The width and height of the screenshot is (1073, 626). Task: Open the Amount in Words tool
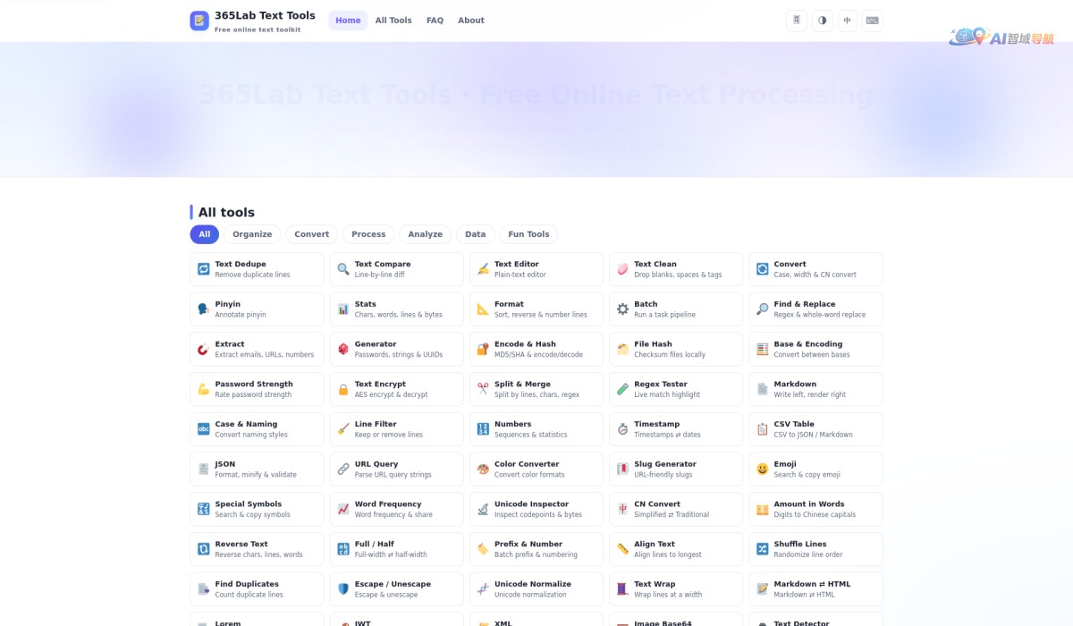815,509
